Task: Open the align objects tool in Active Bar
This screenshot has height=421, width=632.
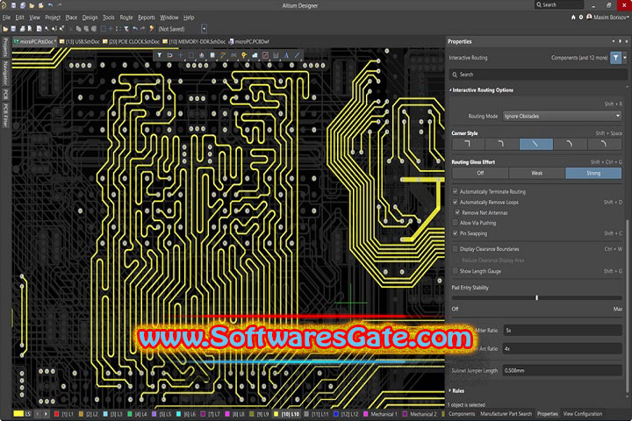Action: click(202, 55)
